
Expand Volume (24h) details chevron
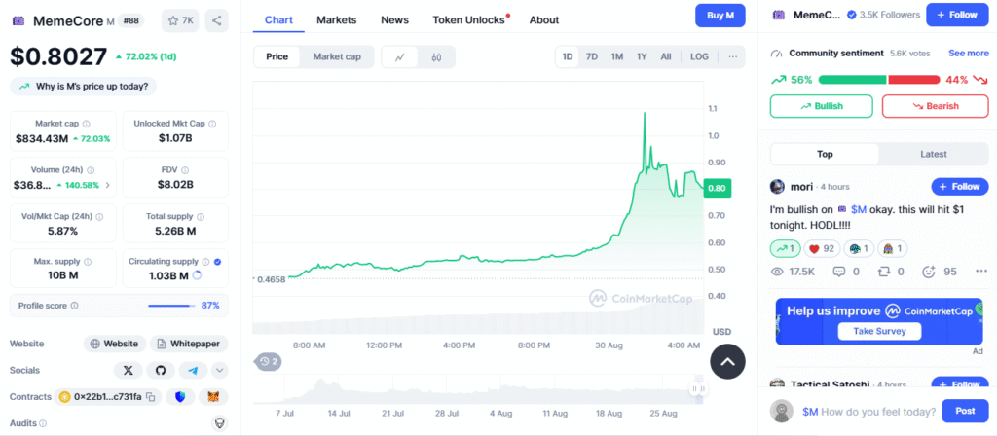tap(107, 186)
